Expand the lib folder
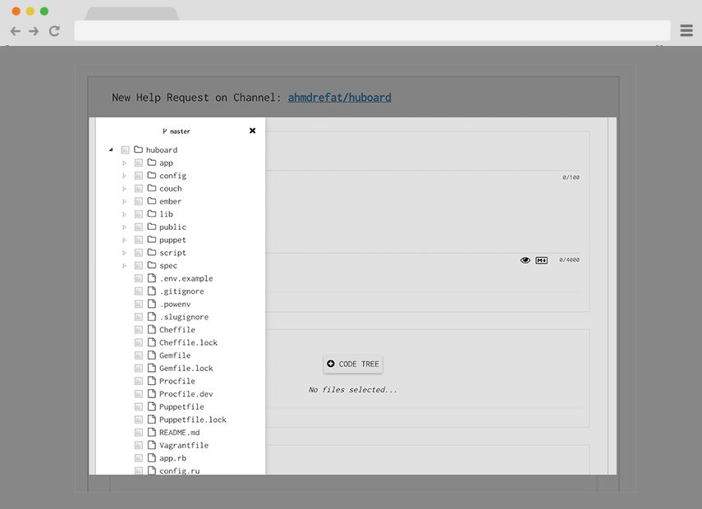Viewport: 702px width, 509px height. click(x=125, y=214)
